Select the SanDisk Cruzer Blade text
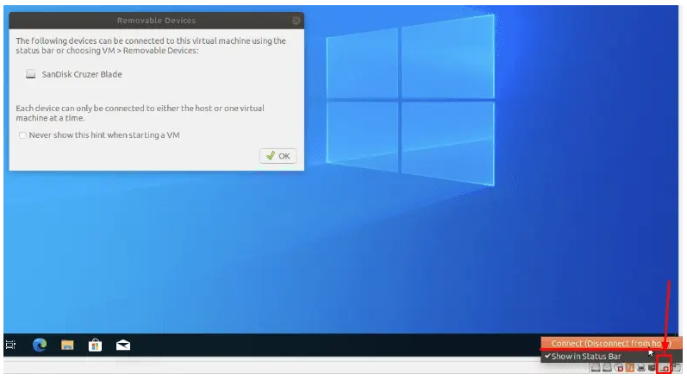The width and height of the screenshot is (687, 380). [82, 74]
